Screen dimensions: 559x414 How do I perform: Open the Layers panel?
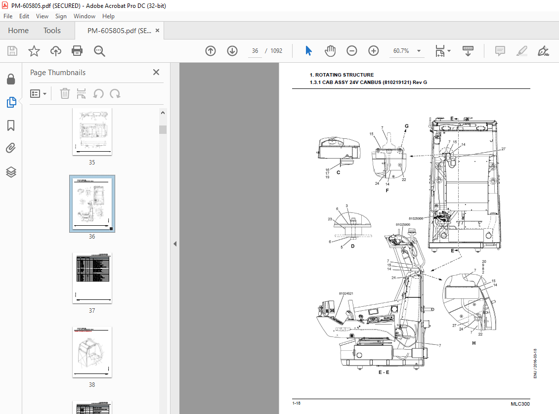click(11, 172)
